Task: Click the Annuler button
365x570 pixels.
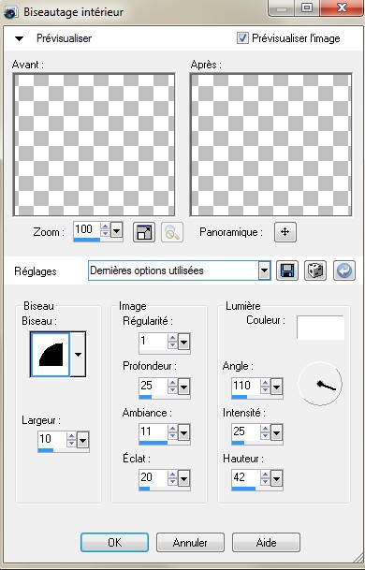Action: 190,542
